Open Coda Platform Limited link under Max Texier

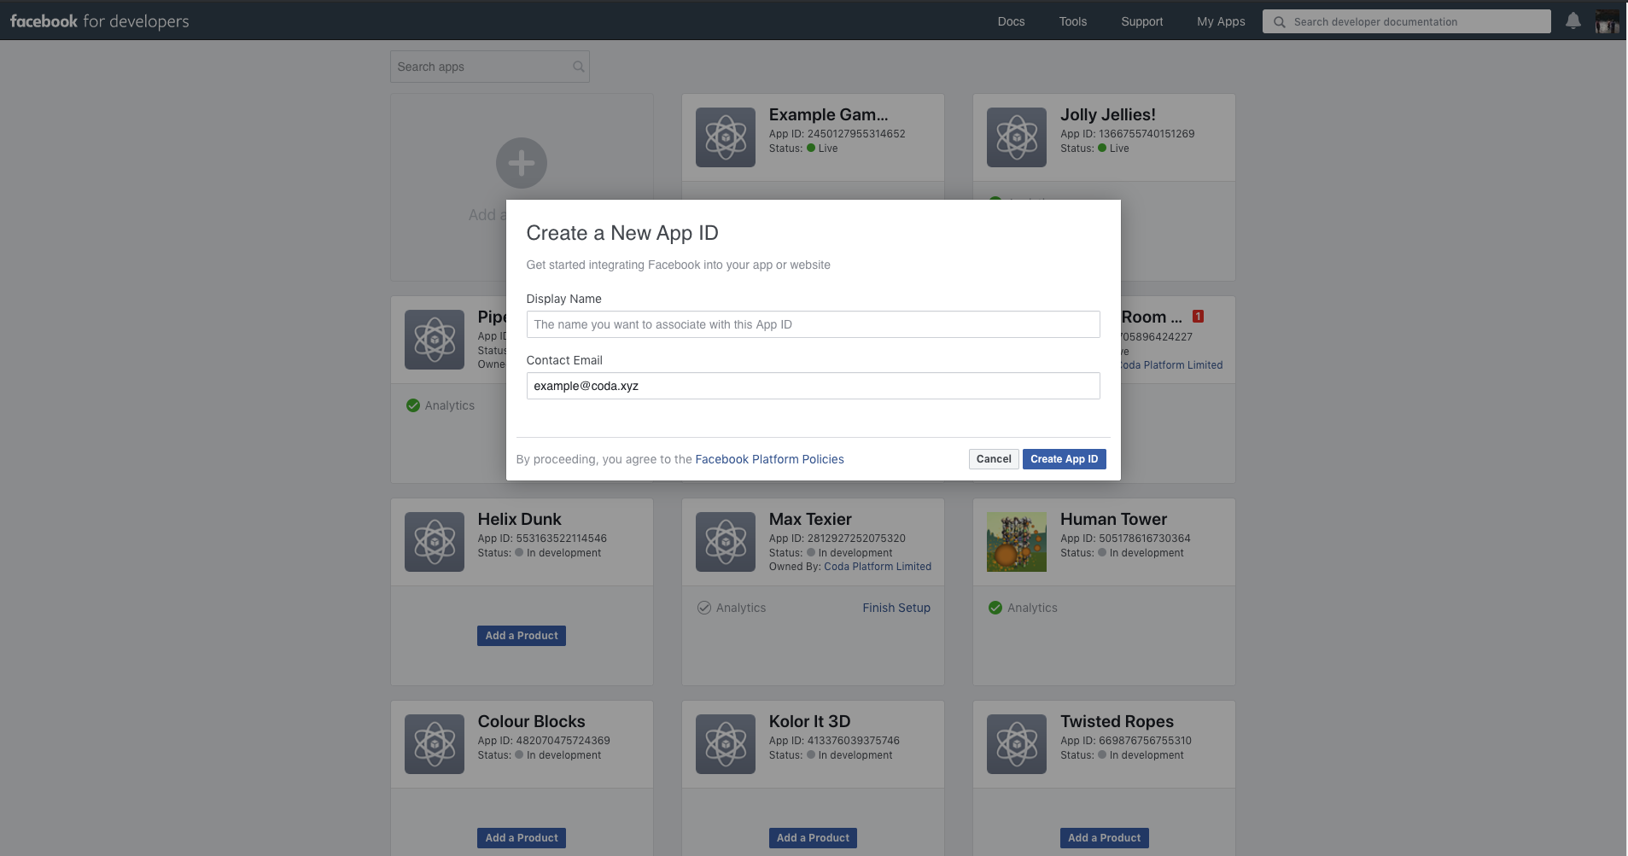click(x=878, y=567)
